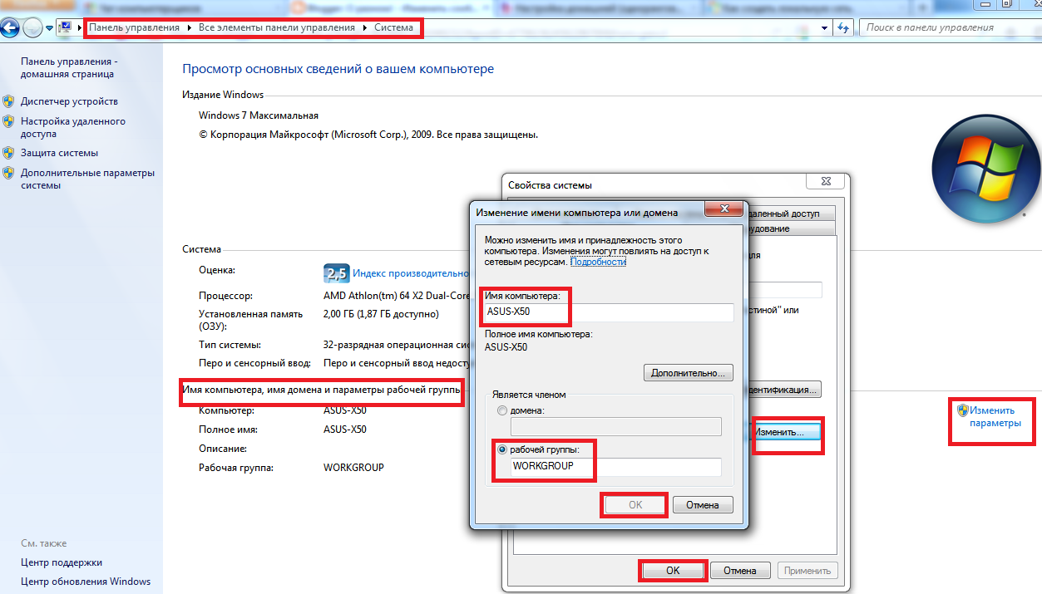The height and width of the screenshot is (594, 1042).
Task: Click the Forward navigation arrow button
Action: click(32, 27)
